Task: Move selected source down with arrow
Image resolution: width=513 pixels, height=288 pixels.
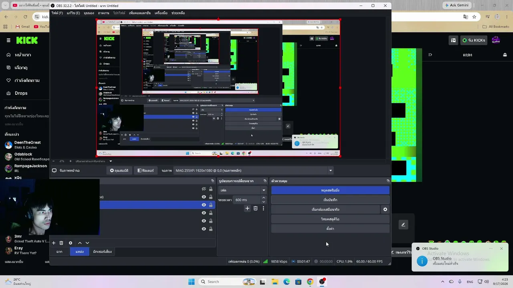Action: tap(87, 243)
